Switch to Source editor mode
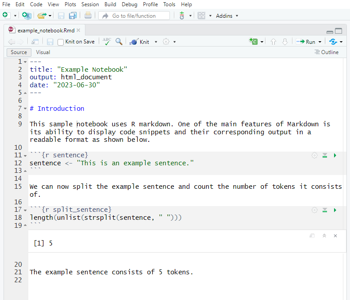350x300 pixels. (x=19, y=52)
